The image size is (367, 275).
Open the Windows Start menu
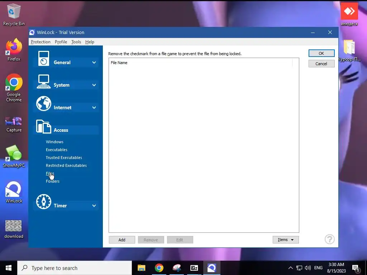(9, 268)
